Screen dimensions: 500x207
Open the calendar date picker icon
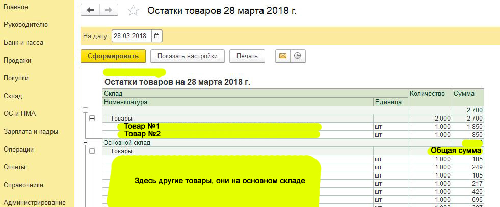(156, 36)
